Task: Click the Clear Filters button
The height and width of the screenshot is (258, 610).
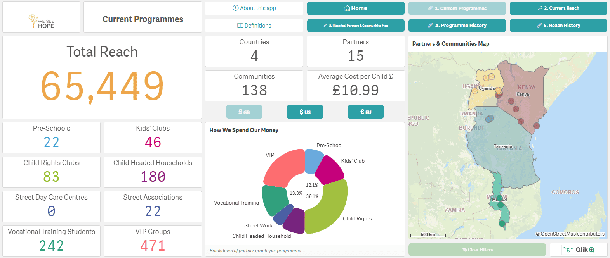Action: (477, 249)
